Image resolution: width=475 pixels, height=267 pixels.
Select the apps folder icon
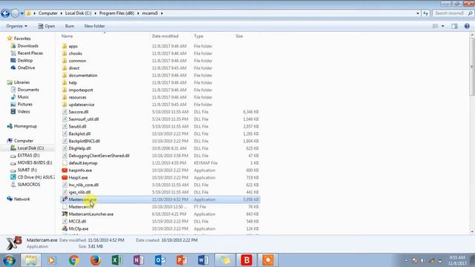(65, 46)
